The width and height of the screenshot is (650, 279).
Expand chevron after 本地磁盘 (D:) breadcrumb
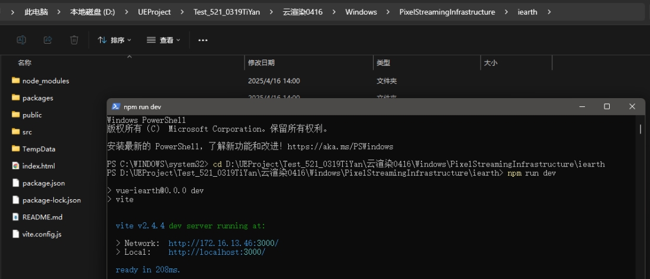[127, 12]
